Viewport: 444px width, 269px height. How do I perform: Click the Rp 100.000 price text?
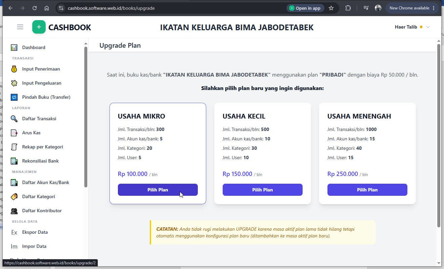coord(133,174)
